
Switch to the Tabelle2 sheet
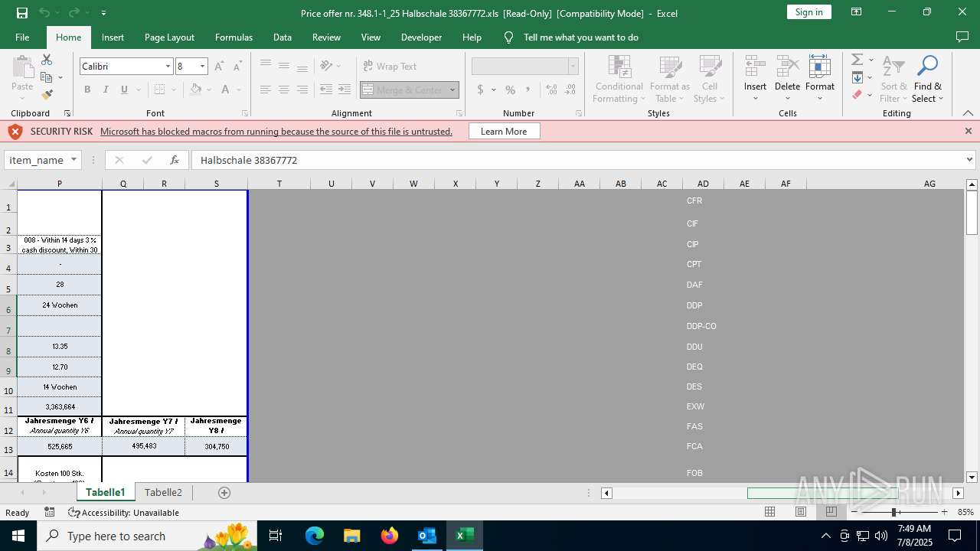(163, 492)
